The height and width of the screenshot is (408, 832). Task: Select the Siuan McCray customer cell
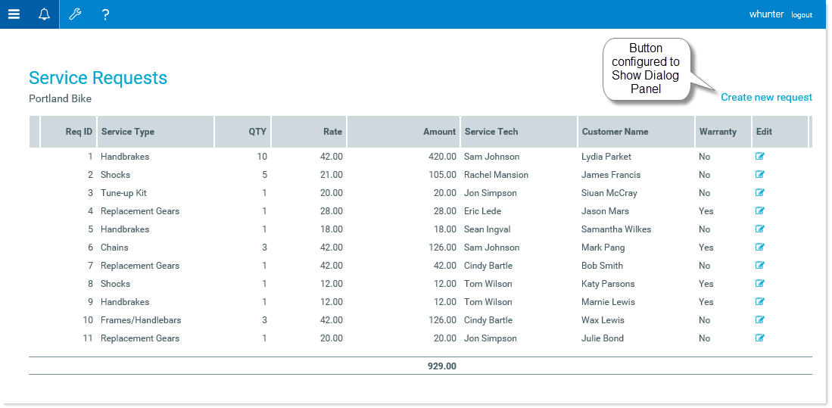pyautogui.click(x=609, y=192)
